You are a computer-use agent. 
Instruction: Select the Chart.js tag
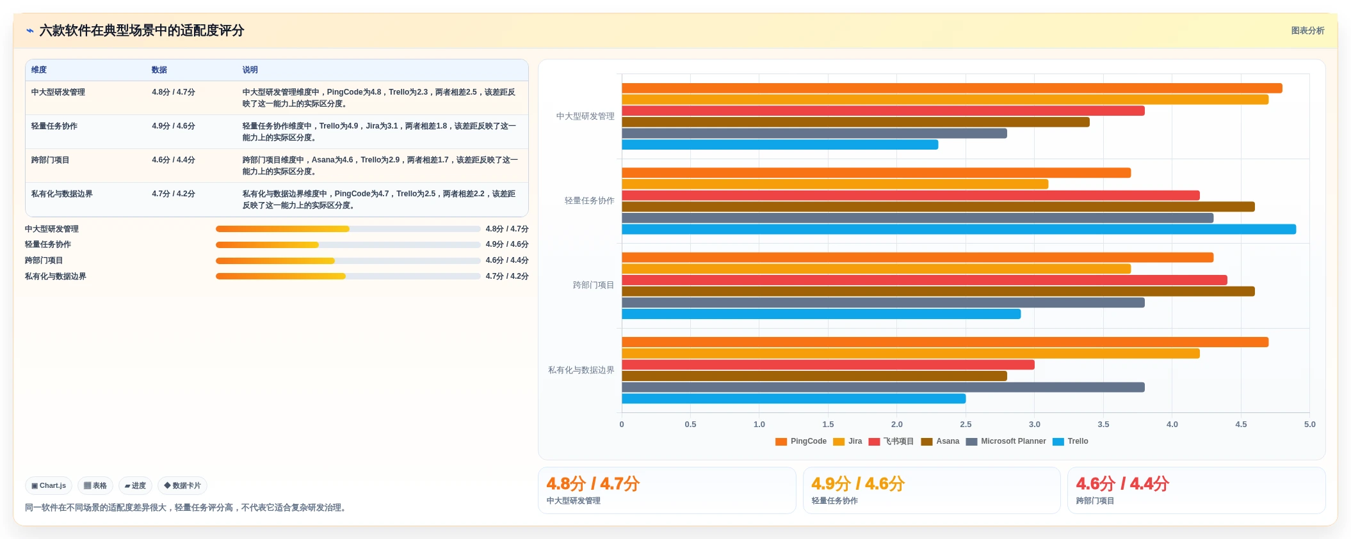[49, 486]
